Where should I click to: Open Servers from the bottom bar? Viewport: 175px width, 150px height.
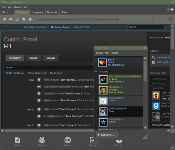(x=68, y=141)
